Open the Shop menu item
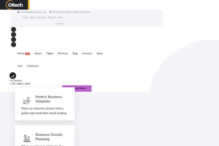This screenshot has width=219, height=146. [99, 53]
